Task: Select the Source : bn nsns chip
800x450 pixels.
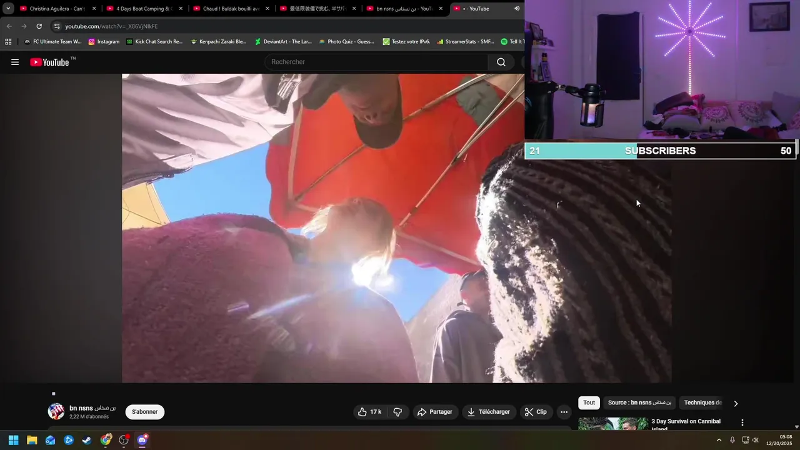Action: [639, 403]
